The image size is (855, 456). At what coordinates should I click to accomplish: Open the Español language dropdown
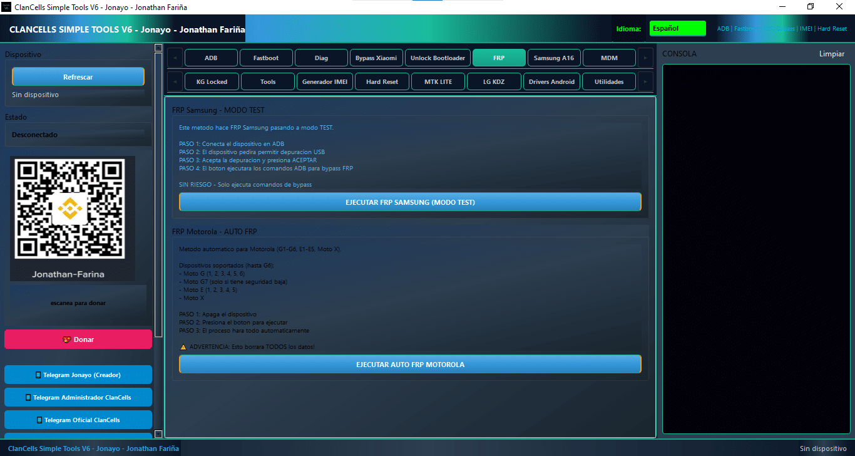[677, 29]
